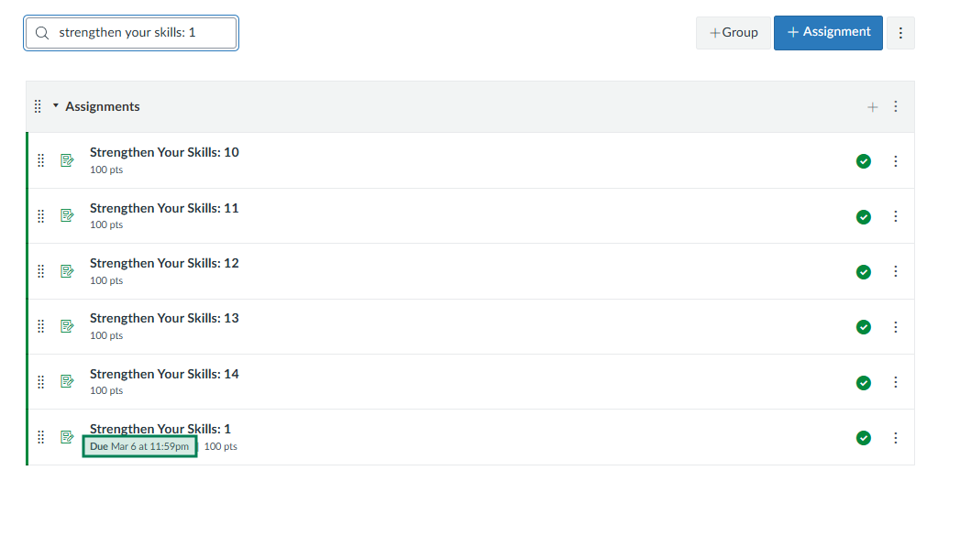Open the page settings menu beside + Assignment

coord(900,33)
